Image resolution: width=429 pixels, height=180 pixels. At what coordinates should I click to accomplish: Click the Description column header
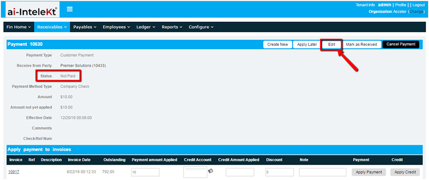tap(51, 160)
